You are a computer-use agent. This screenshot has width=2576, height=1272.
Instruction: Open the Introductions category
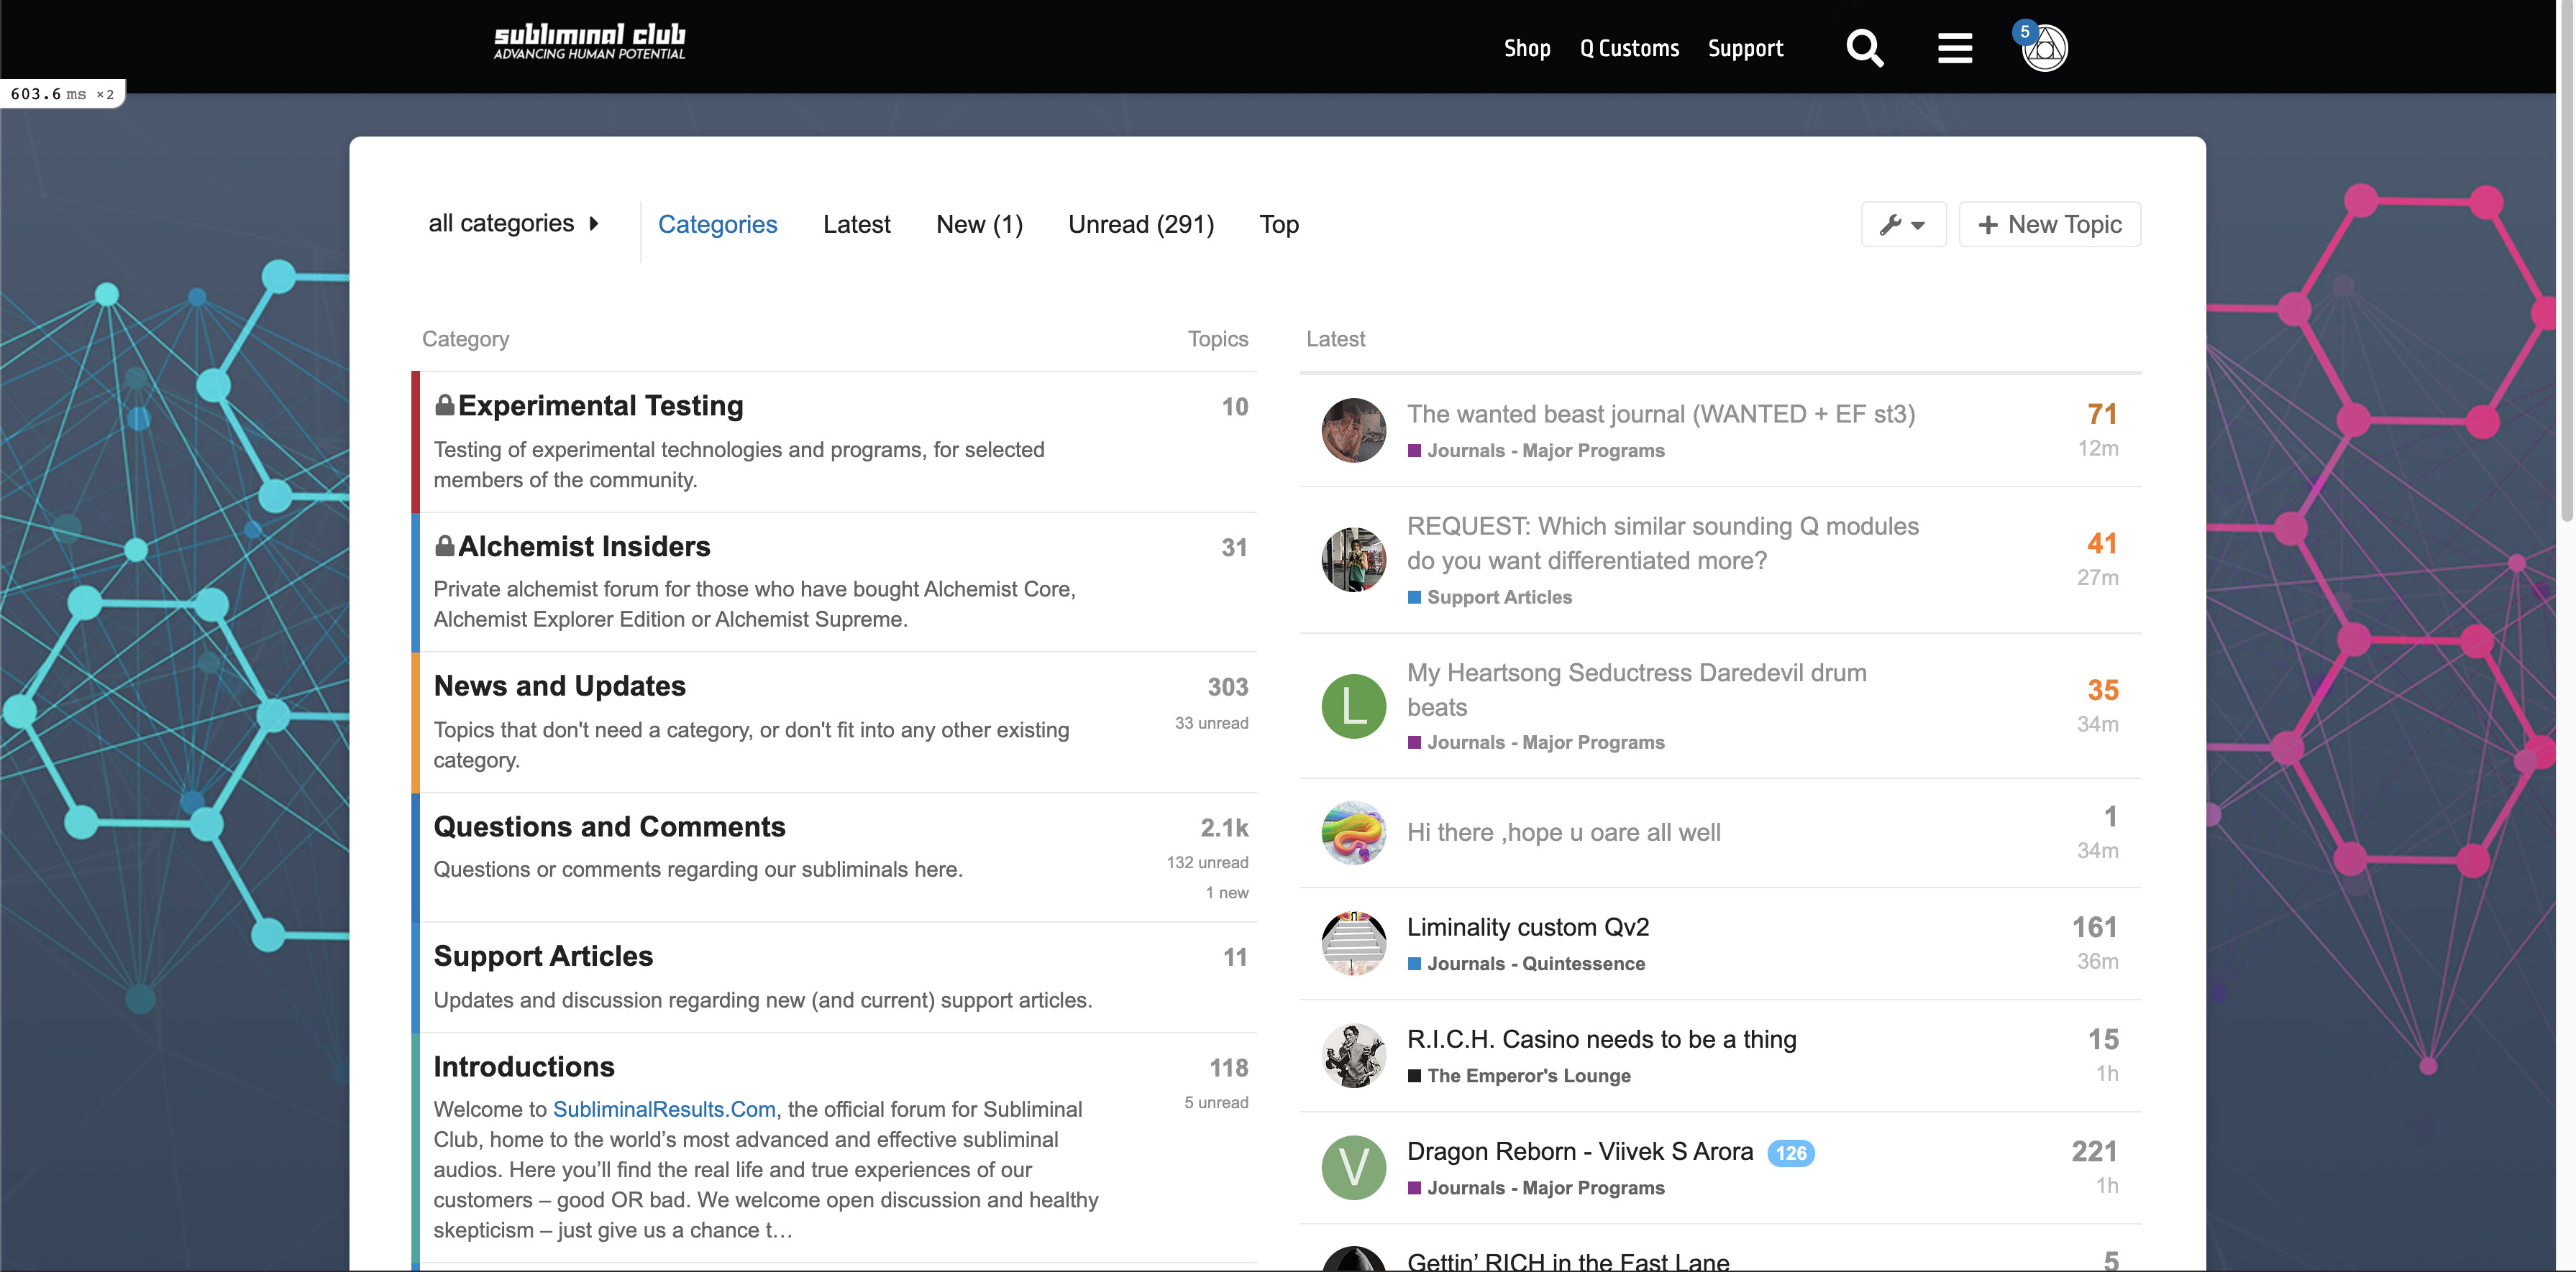pos(523,1066)
